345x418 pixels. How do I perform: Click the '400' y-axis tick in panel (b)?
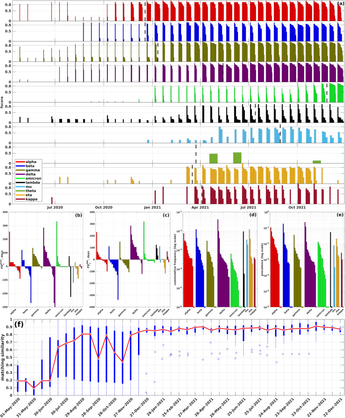5,212
